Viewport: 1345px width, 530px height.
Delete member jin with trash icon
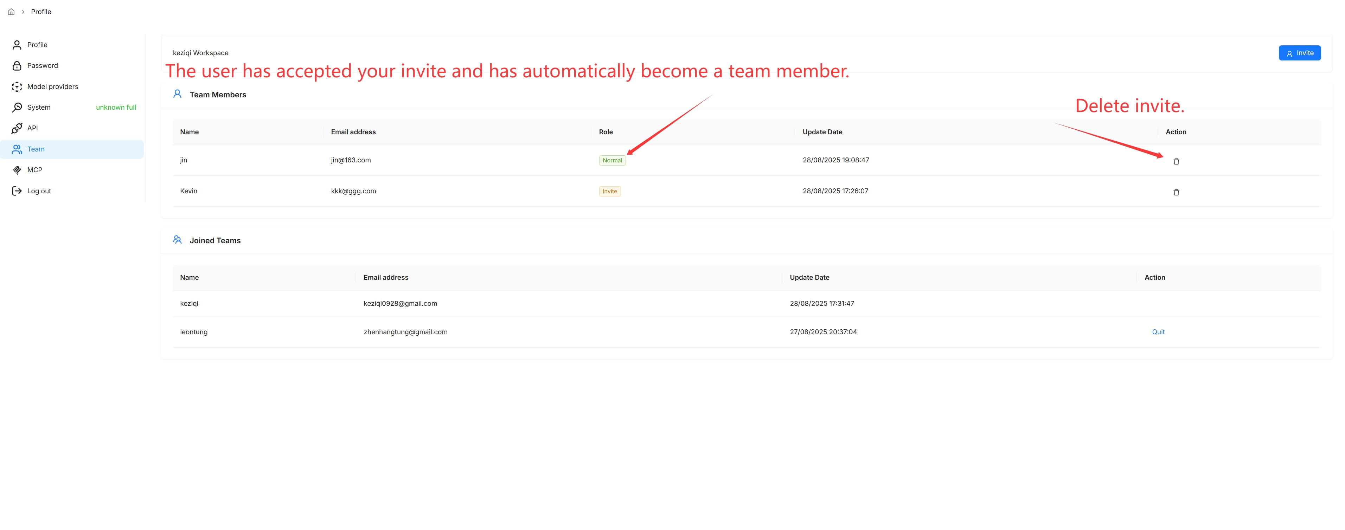(x=1176, y=162)
